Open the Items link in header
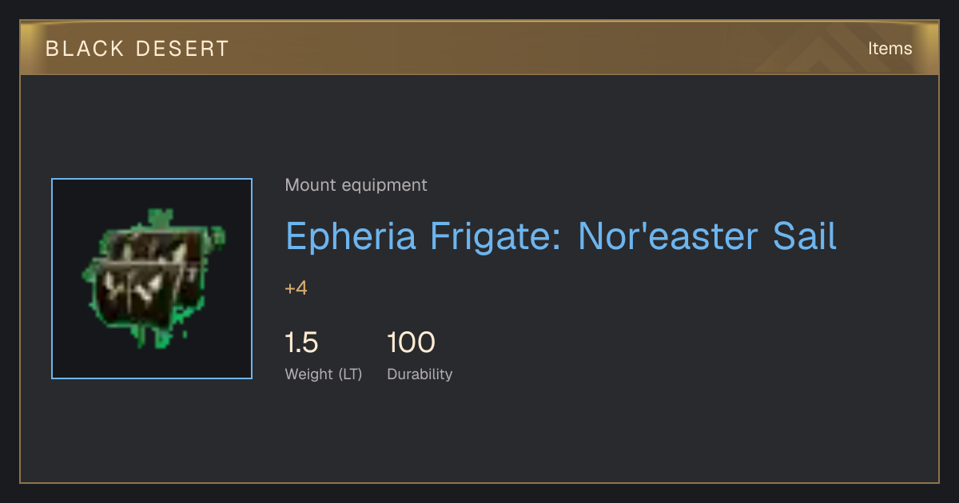Viewport: 959px width, 503px height. point(889,48)
